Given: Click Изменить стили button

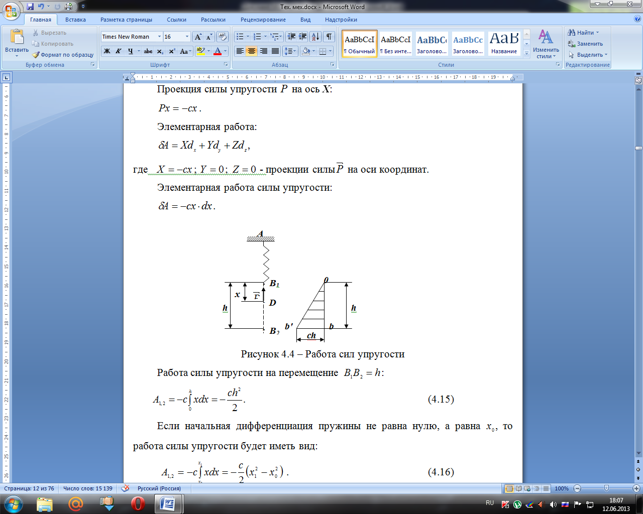Looking at the screenshot, I should [546, 44].
